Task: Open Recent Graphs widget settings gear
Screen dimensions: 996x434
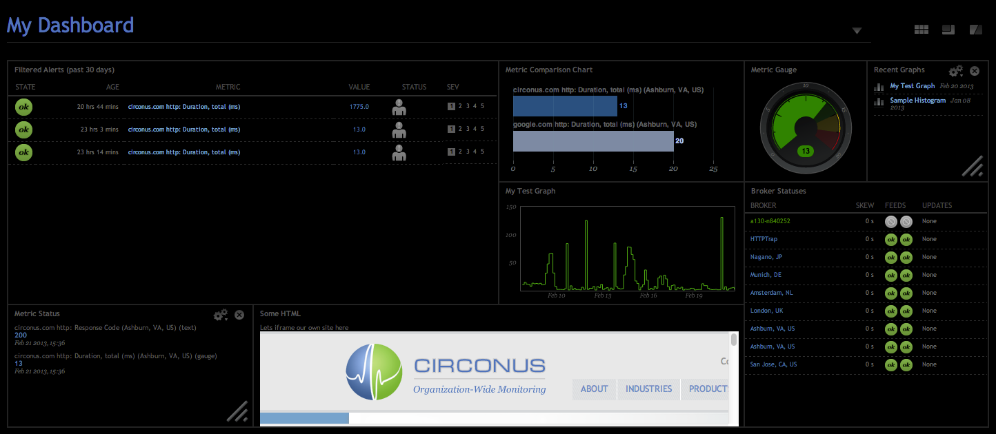Action: pos(955,71)
